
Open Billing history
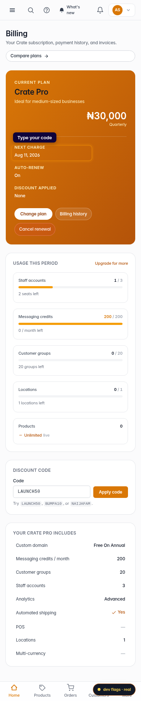73,214
